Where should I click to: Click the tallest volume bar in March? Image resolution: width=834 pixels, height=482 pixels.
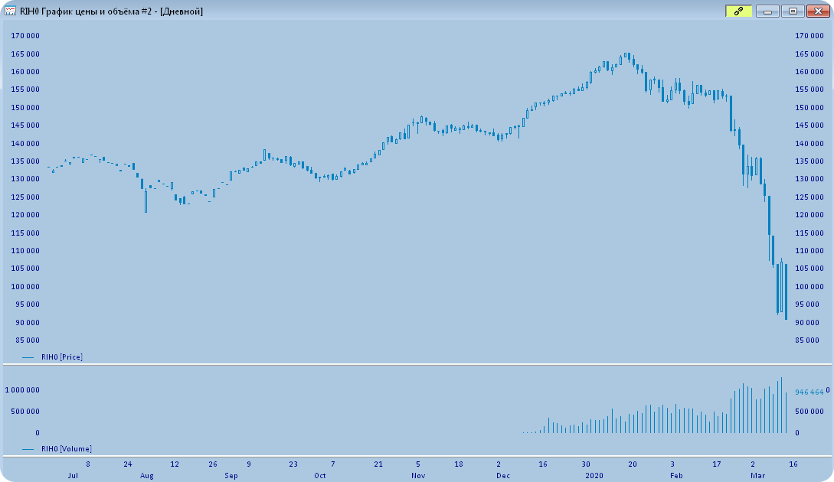tap(781, 405)
